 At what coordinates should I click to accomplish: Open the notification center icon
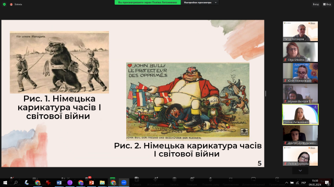coord(327,183)
